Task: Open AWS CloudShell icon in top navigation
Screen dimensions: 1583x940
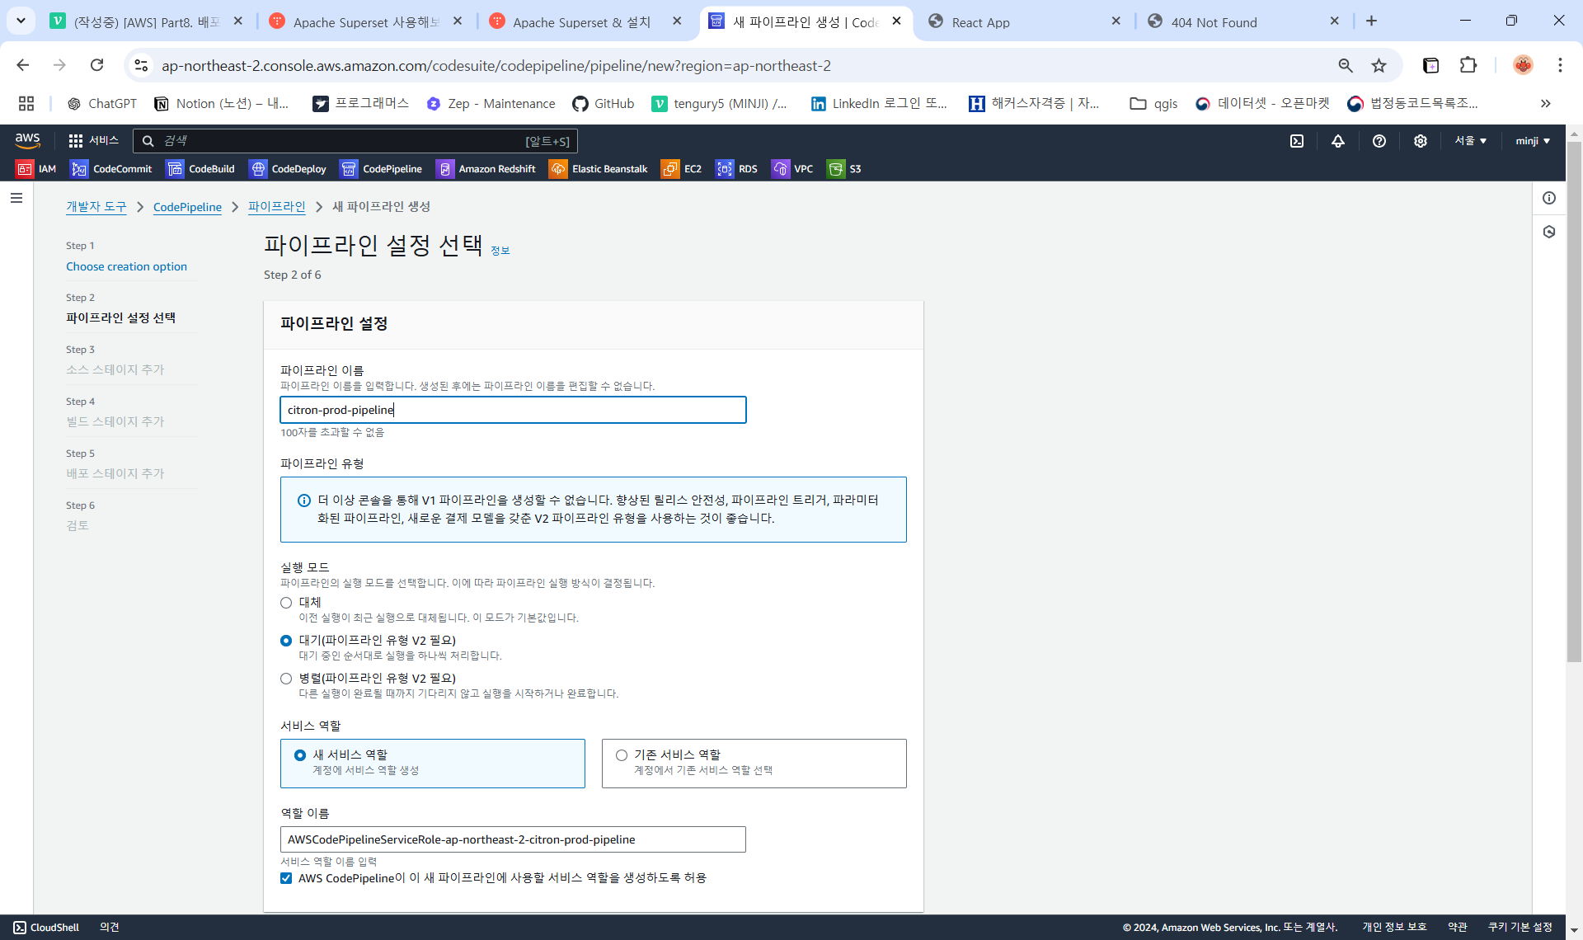Action: [x=1297, y=141]
